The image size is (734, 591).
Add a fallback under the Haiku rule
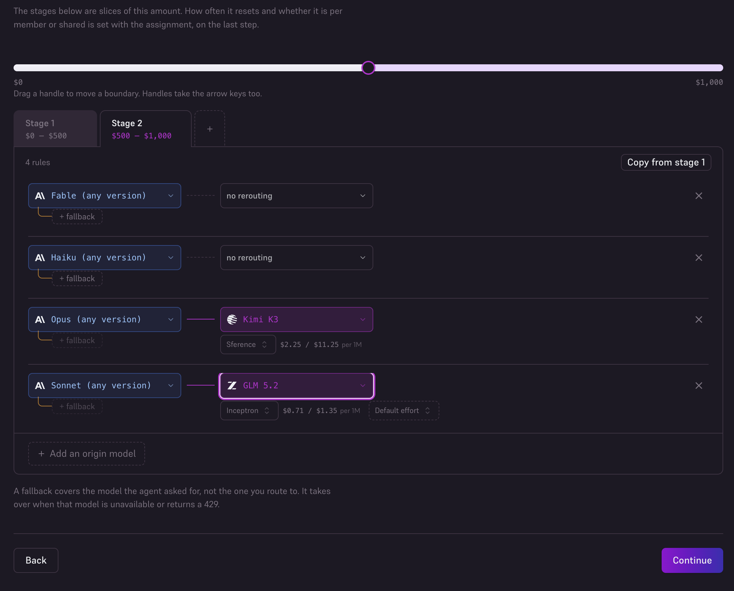click(x=77, y=278)
